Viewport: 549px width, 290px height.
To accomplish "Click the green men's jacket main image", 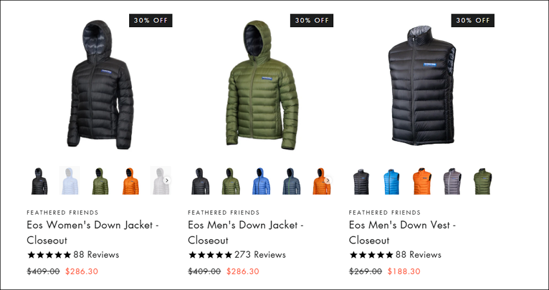I will pyautogui.click(x=262, y=84).
